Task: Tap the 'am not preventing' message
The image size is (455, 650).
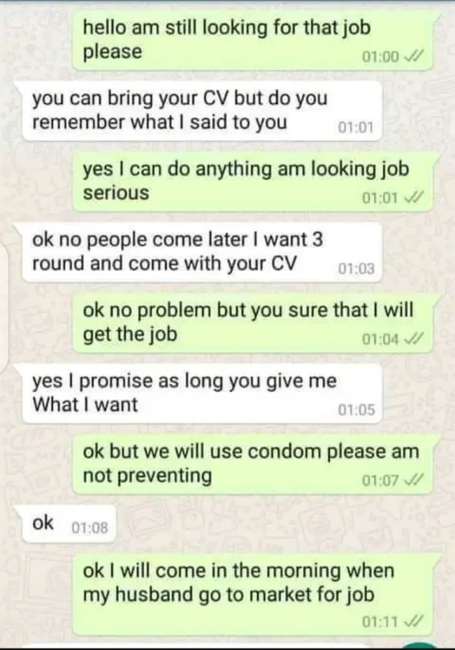Action: (253, 464)
